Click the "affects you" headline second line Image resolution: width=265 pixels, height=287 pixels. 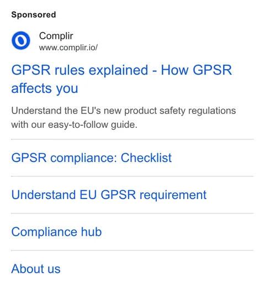pos(45,88)
